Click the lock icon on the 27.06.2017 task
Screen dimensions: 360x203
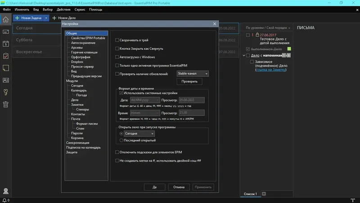(257, 35)
